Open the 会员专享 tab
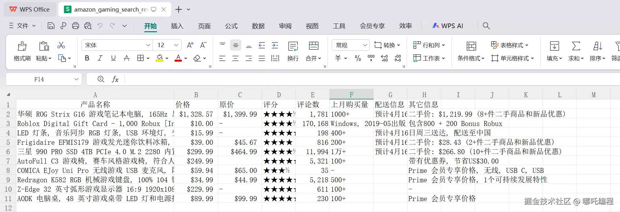Image resolution: width=620 pixels, height=212 pixels. (x=372, y=26)
